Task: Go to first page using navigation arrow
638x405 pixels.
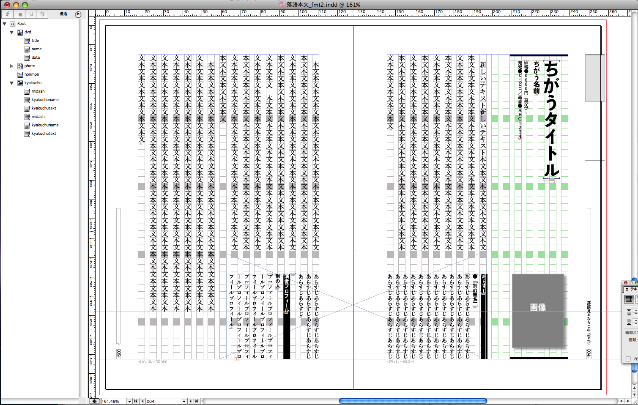Action: tap(136, 401)
